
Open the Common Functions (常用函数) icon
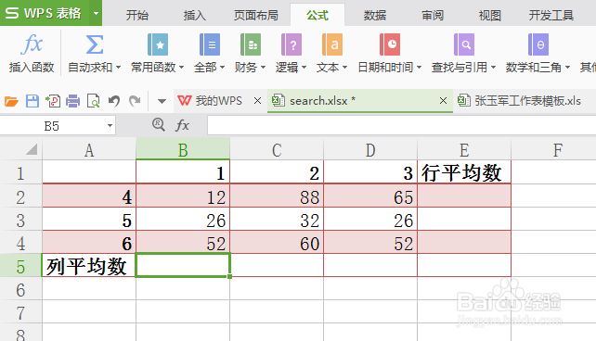point(158,44)
